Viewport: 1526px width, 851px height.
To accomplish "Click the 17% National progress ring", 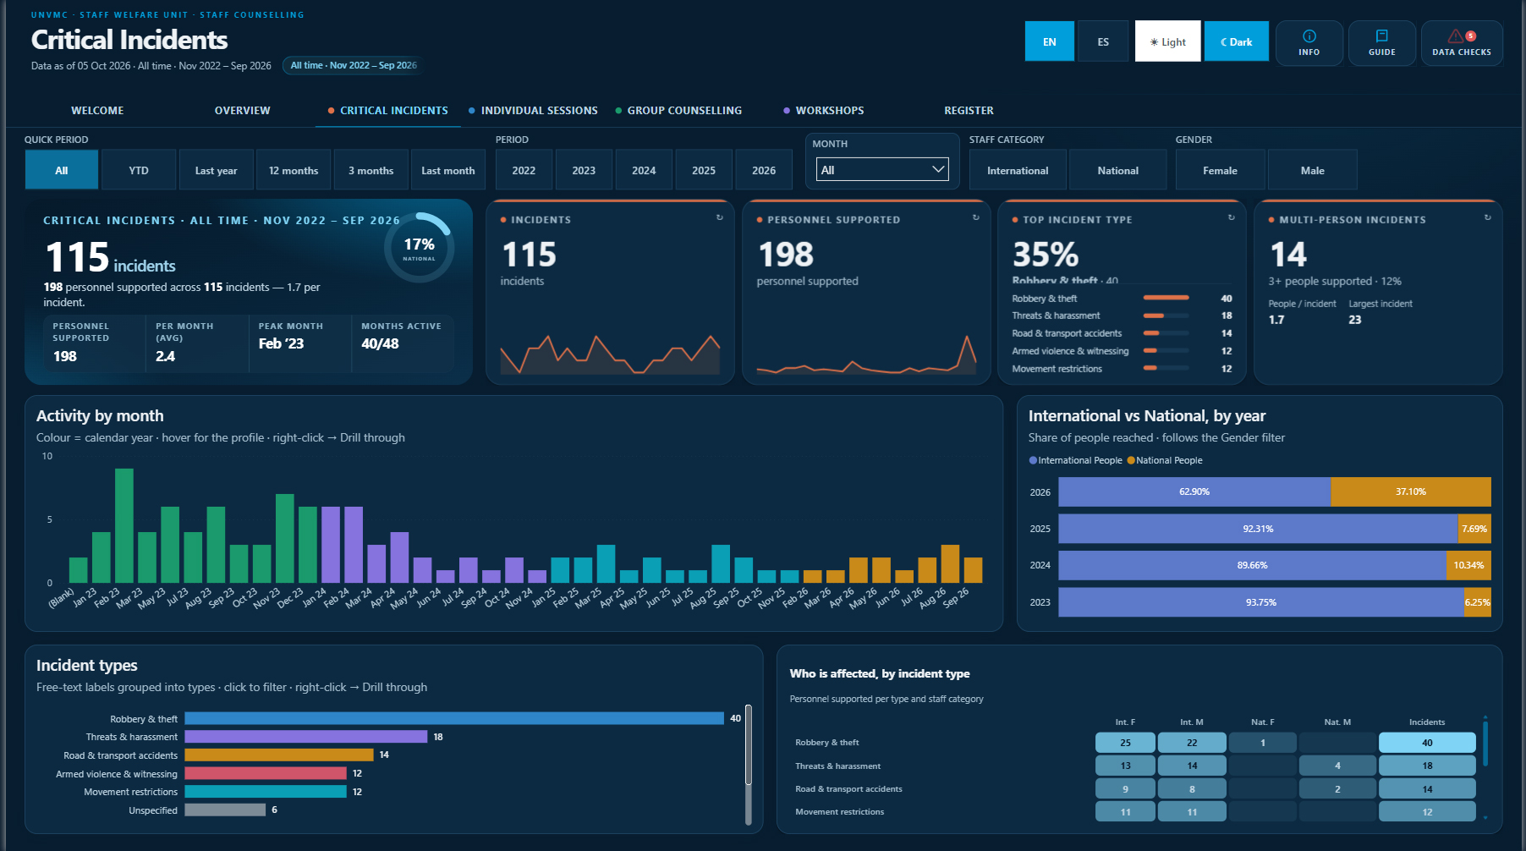I will (420, 248).
